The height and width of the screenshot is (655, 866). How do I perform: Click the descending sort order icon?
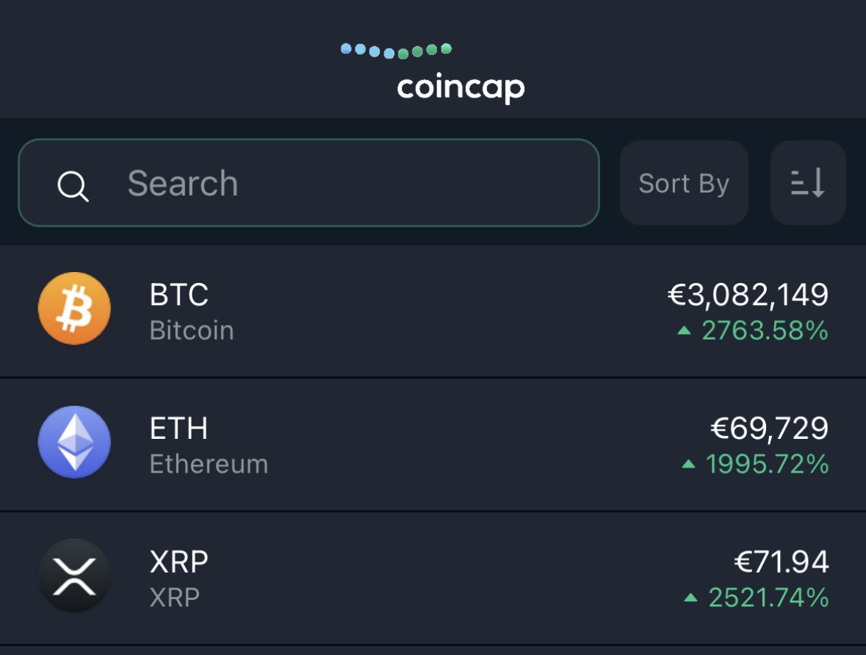tap(807, 184)
